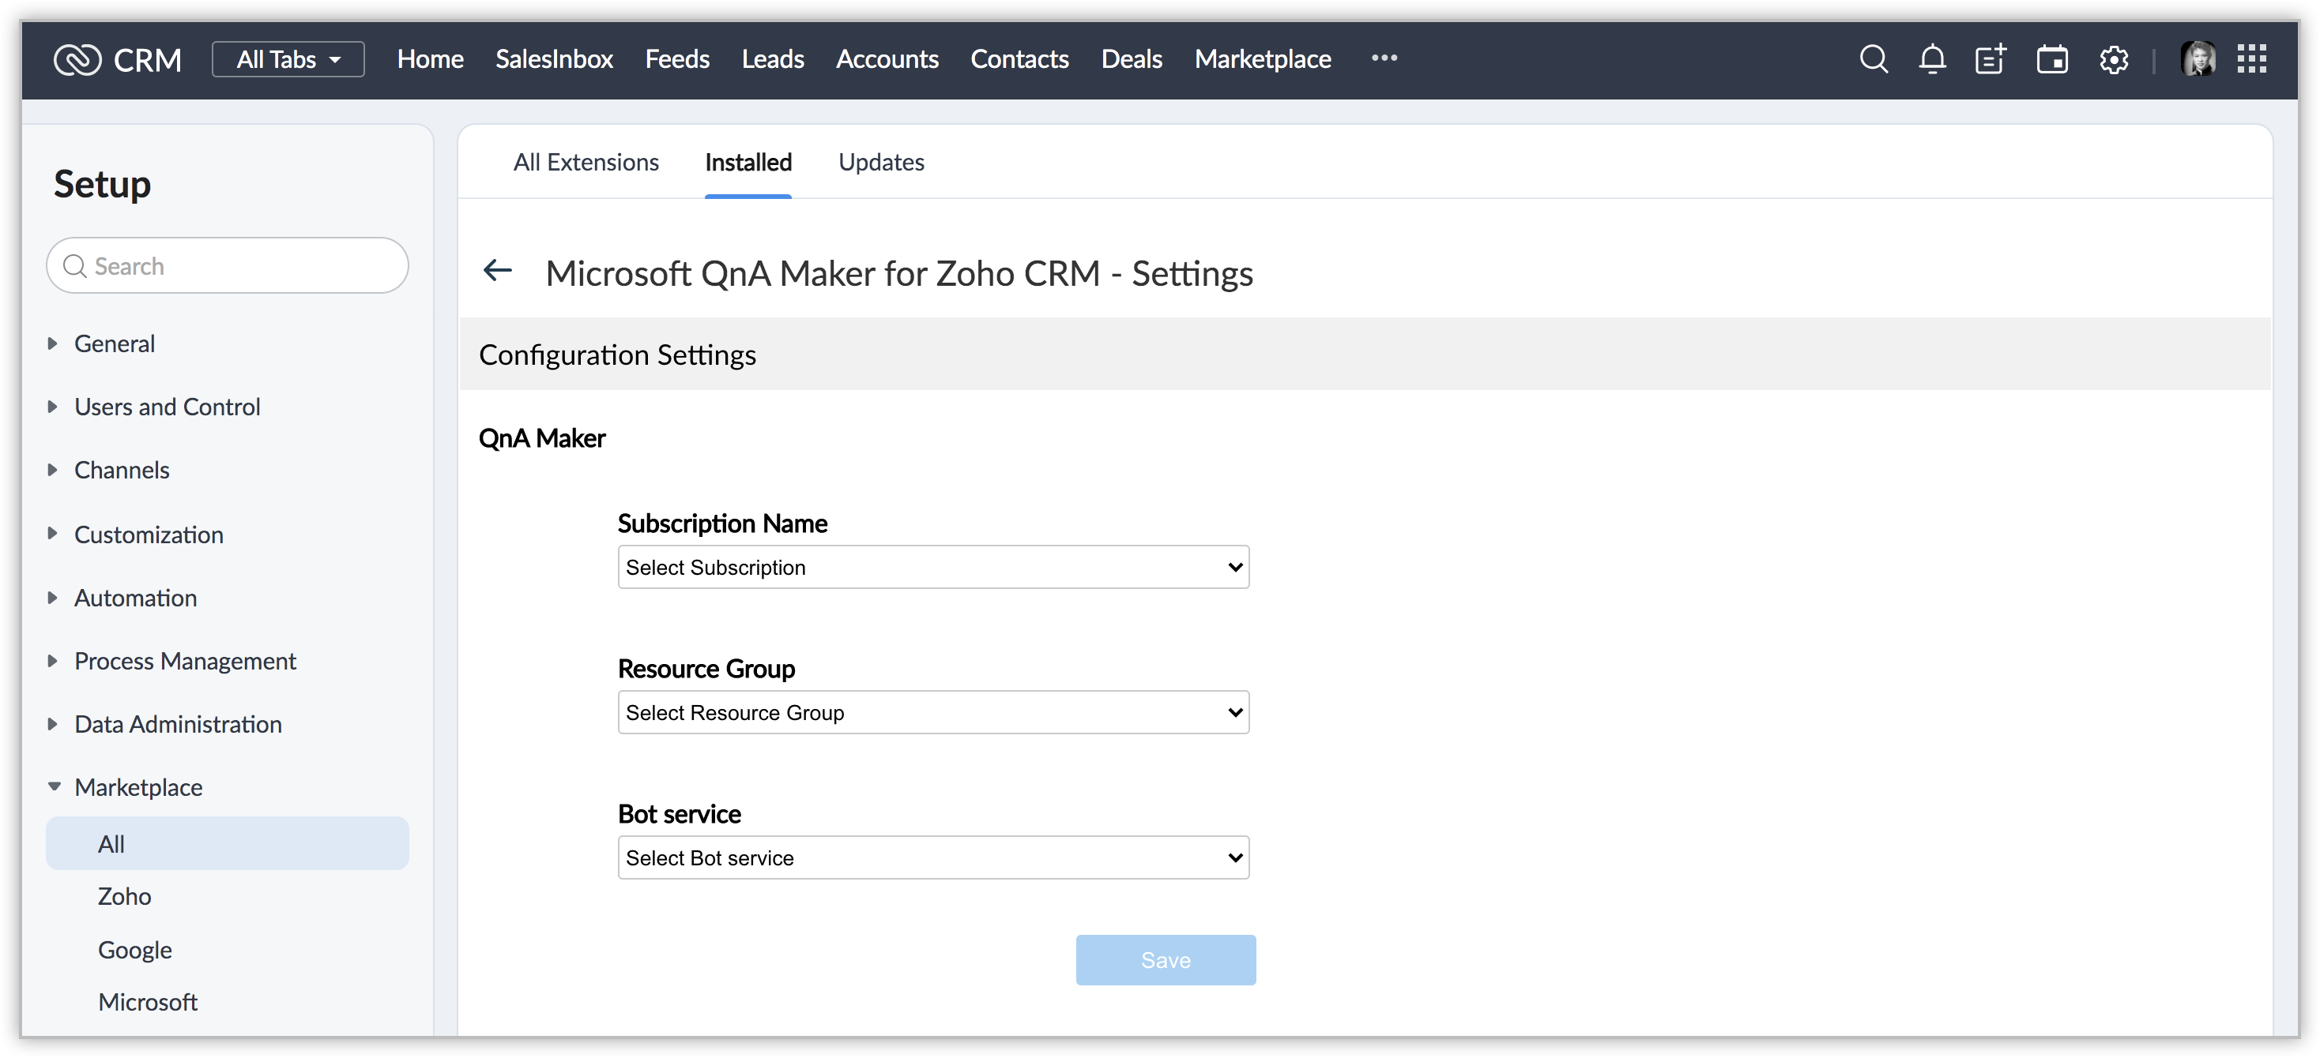Click the search magnifier icon in top bar

pos(1874,59)
